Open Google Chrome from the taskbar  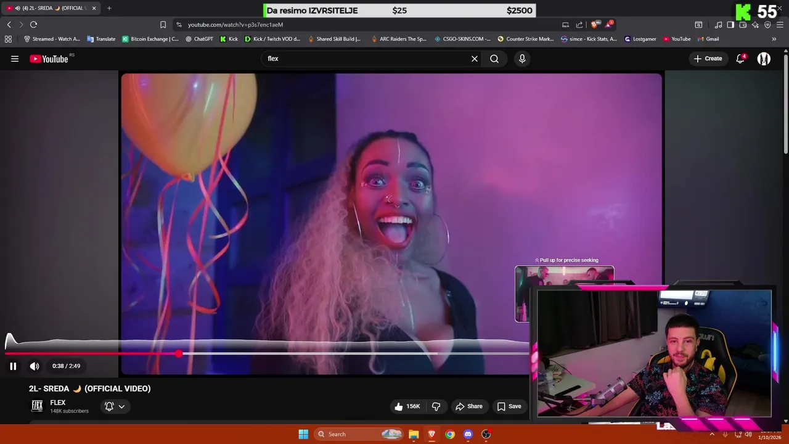(450, 434)
